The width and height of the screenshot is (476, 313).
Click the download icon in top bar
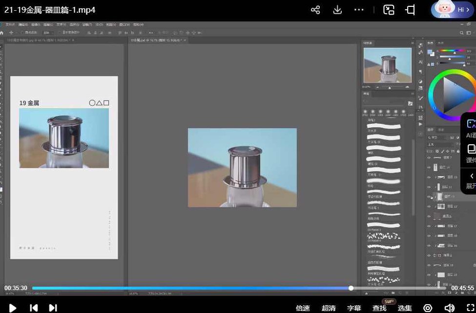coord(337,10)
